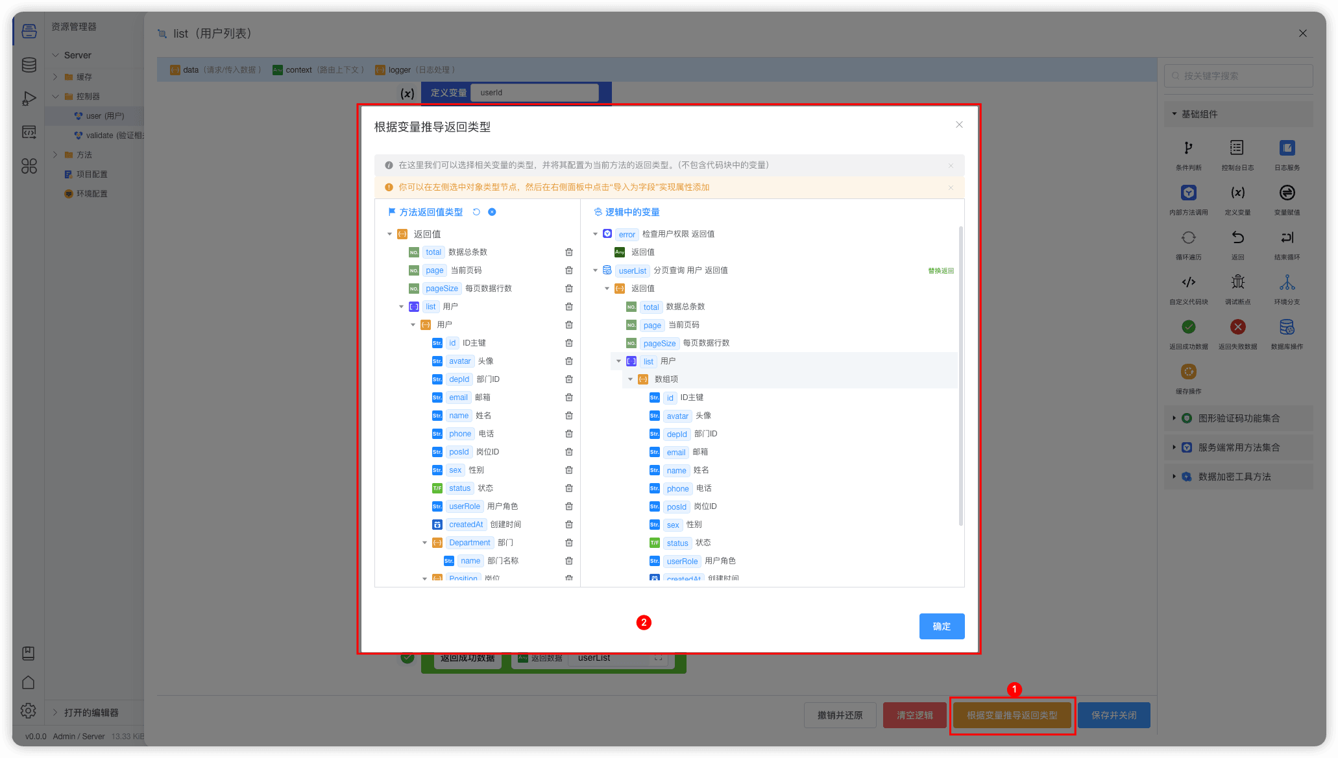
Task: Collapse the error variable node
Action: point(595,234)
